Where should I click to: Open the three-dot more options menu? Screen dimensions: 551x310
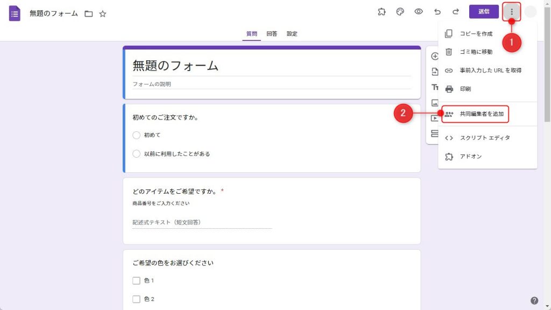click(x=512, y=12)
